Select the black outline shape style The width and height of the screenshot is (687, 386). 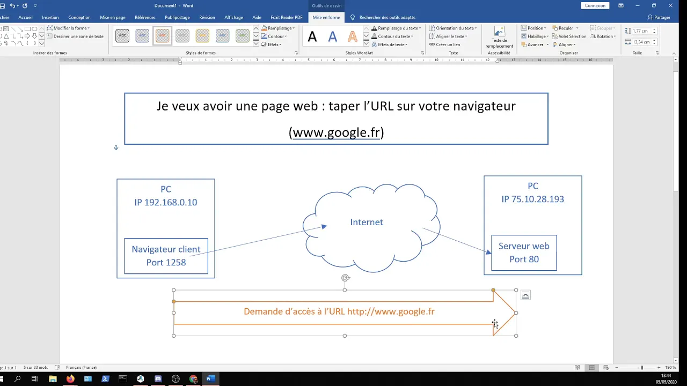pos(122,36)
